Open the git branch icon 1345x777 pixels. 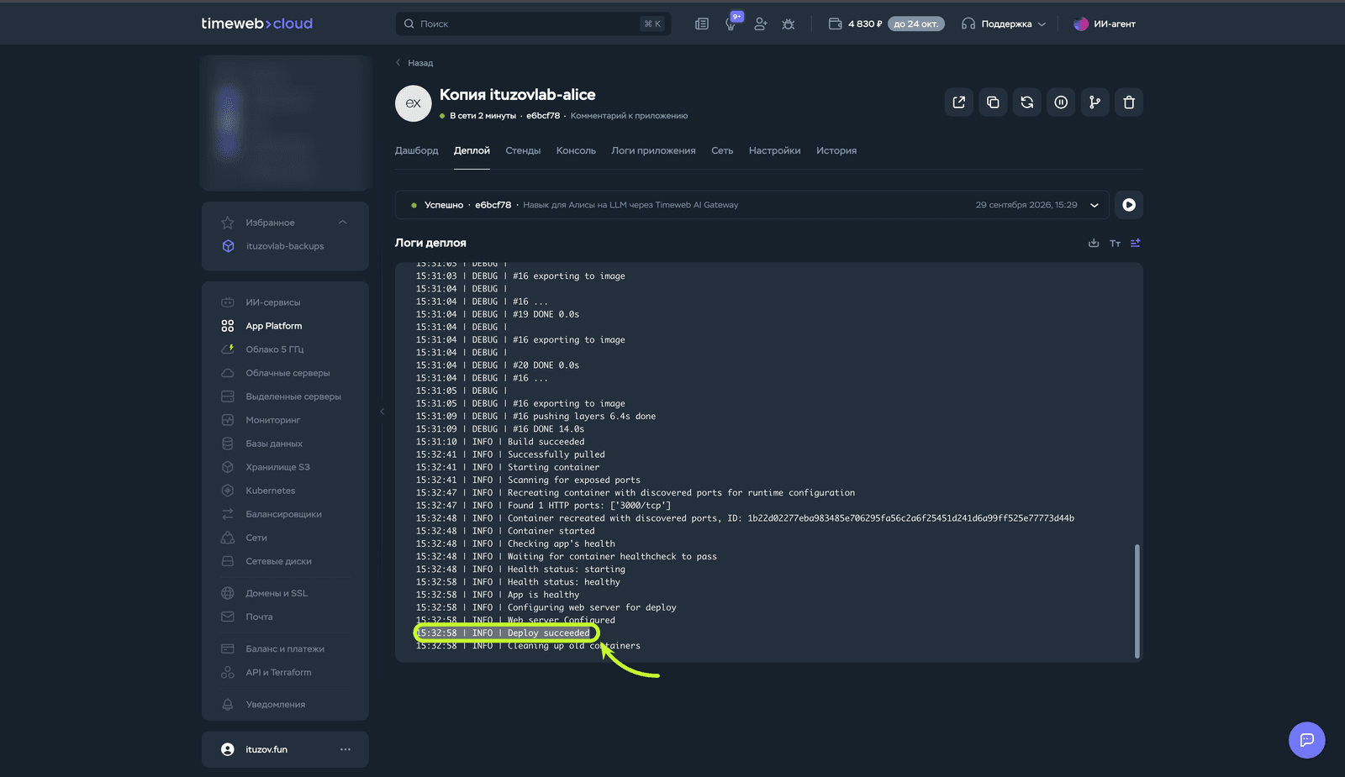(1094, 102)
